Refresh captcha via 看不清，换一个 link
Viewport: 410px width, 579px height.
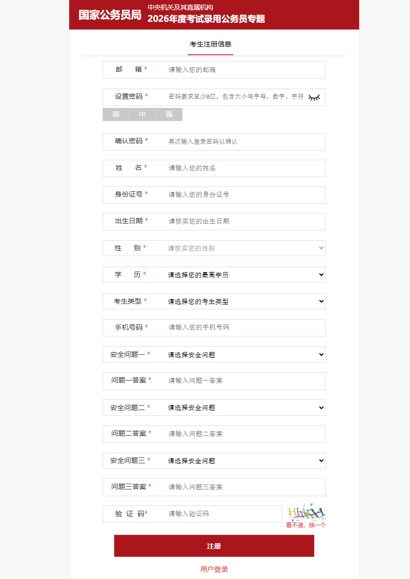click(306, 525)
